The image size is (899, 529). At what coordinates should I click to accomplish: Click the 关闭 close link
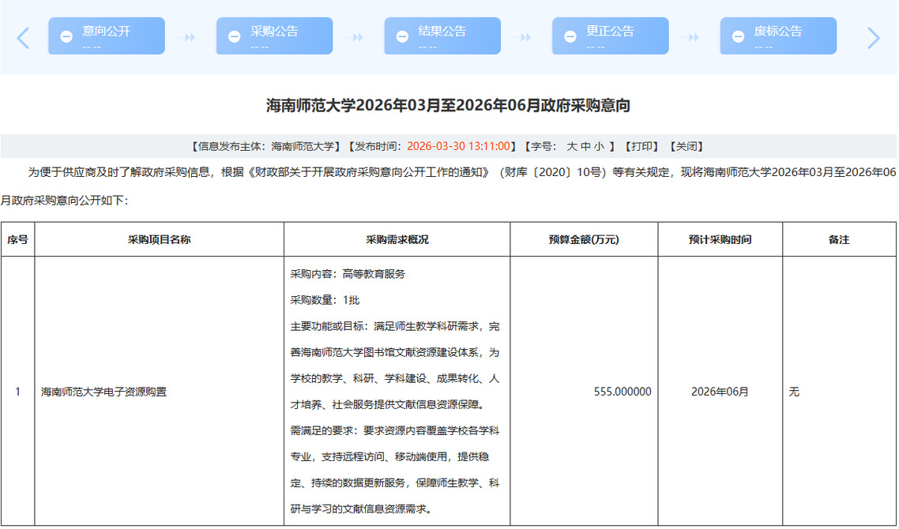coord(686,146)
